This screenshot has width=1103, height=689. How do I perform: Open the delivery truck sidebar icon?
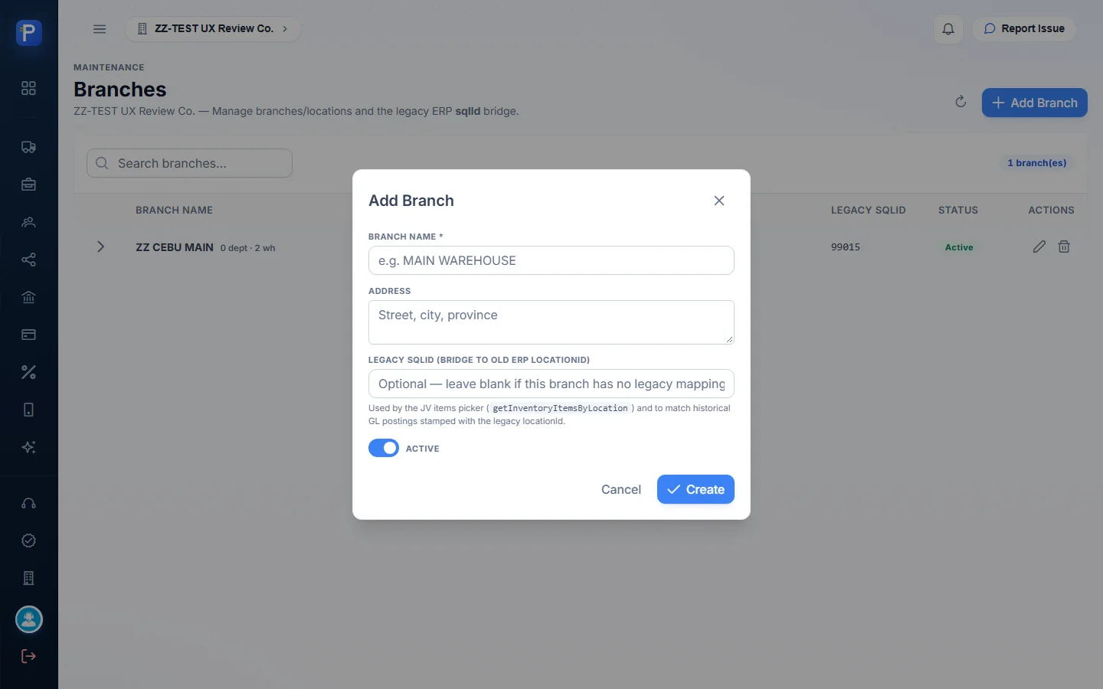pyautogui.click(x=29, y=147)
